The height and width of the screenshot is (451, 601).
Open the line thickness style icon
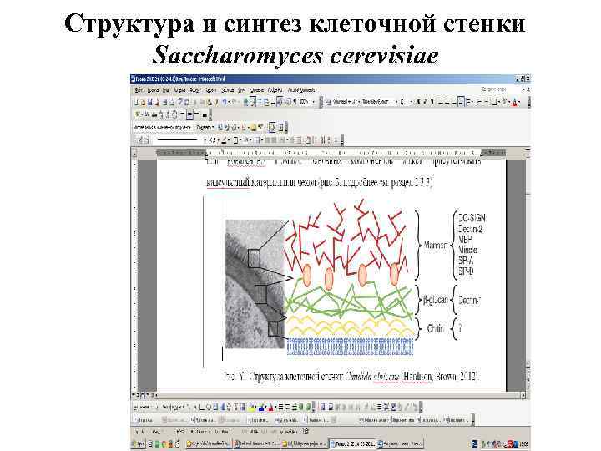[281, 408]
